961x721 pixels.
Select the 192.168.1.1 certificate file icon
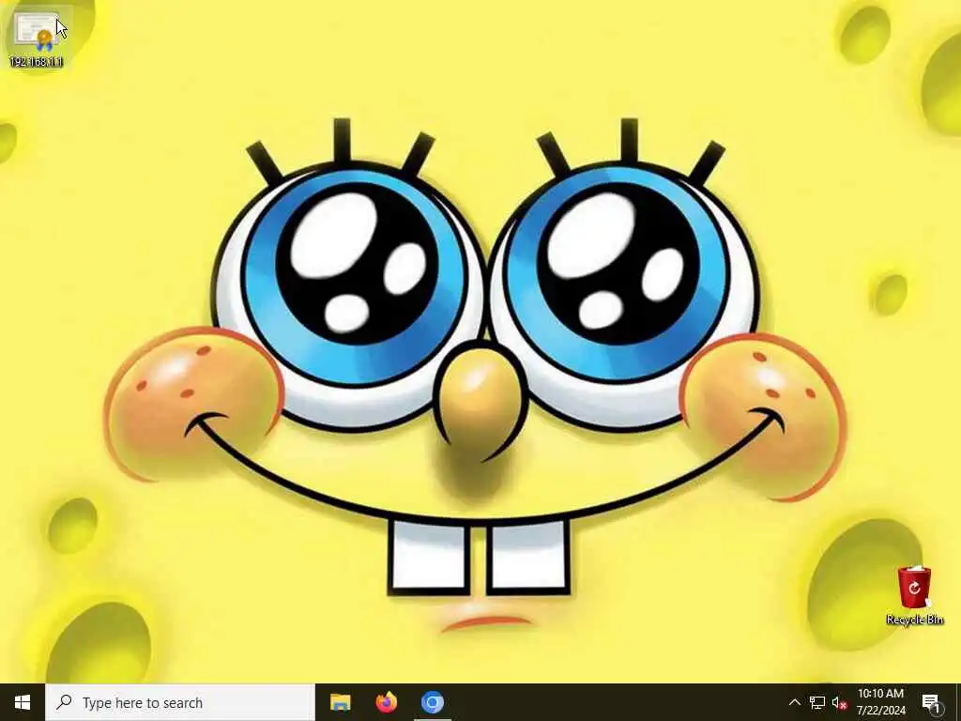(x=37, y=38)
